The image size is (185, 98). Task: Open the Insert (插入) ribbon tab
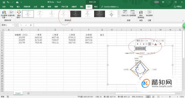click(x=18, y=7)
